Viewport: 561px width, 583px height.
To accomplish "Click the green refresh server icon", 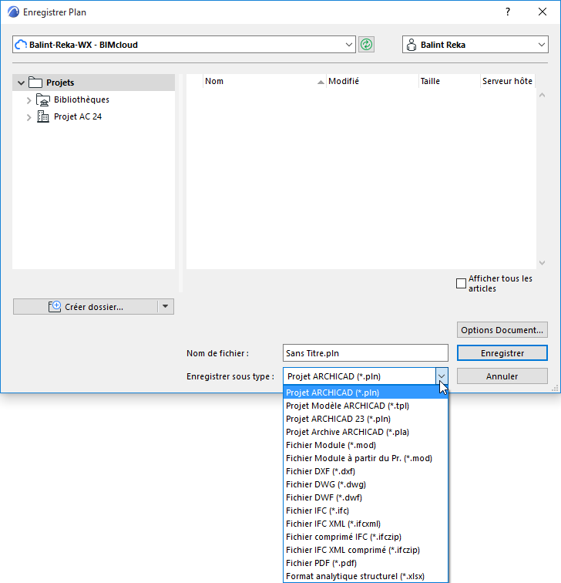I will (x=366, y=45).
